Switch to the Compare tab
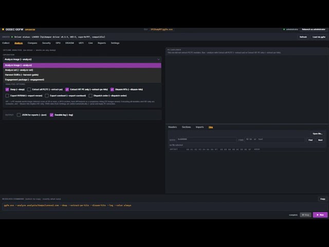This screenshot has height=247, width=329. (x=32, y=43)
